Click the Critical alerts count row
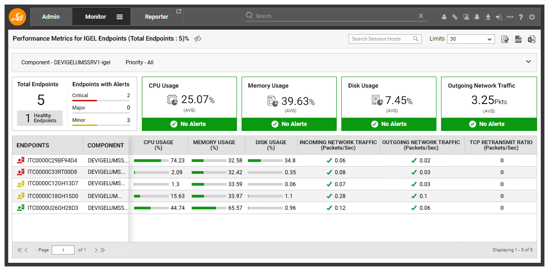Screen dimensions: 549x271 pos(101,97)
